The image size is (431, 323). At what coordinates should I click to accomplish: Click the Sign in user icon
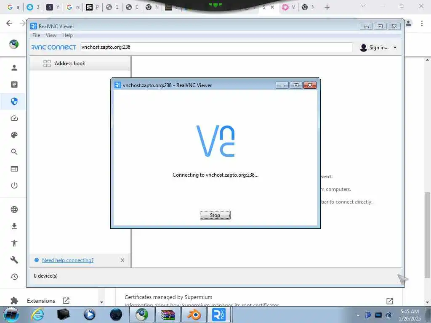click(x=363, y=48)
